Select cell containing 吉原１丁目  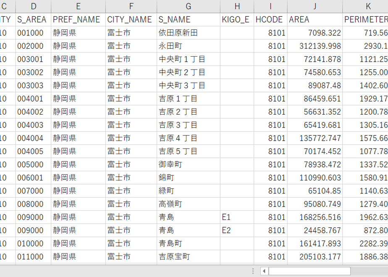point(188,99)
